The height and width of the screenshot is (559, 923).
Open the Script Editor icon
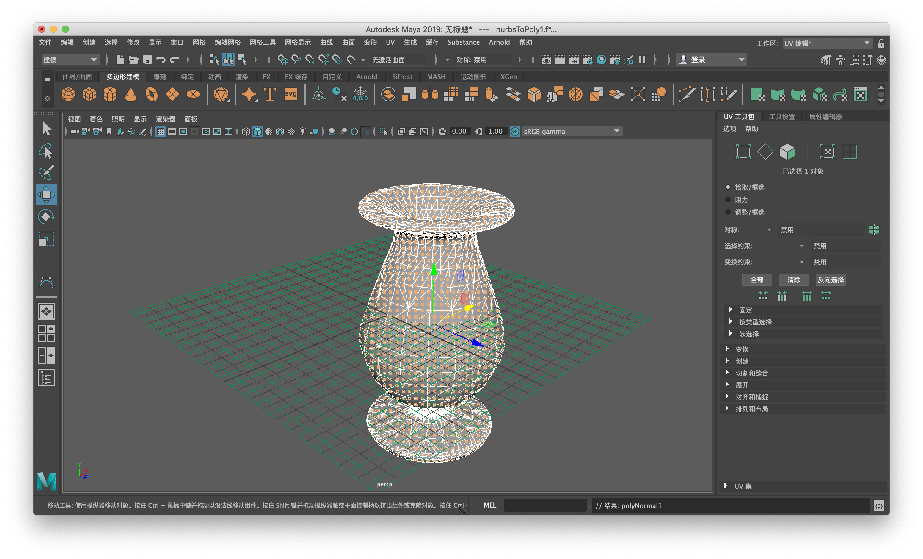coord(879,505)
